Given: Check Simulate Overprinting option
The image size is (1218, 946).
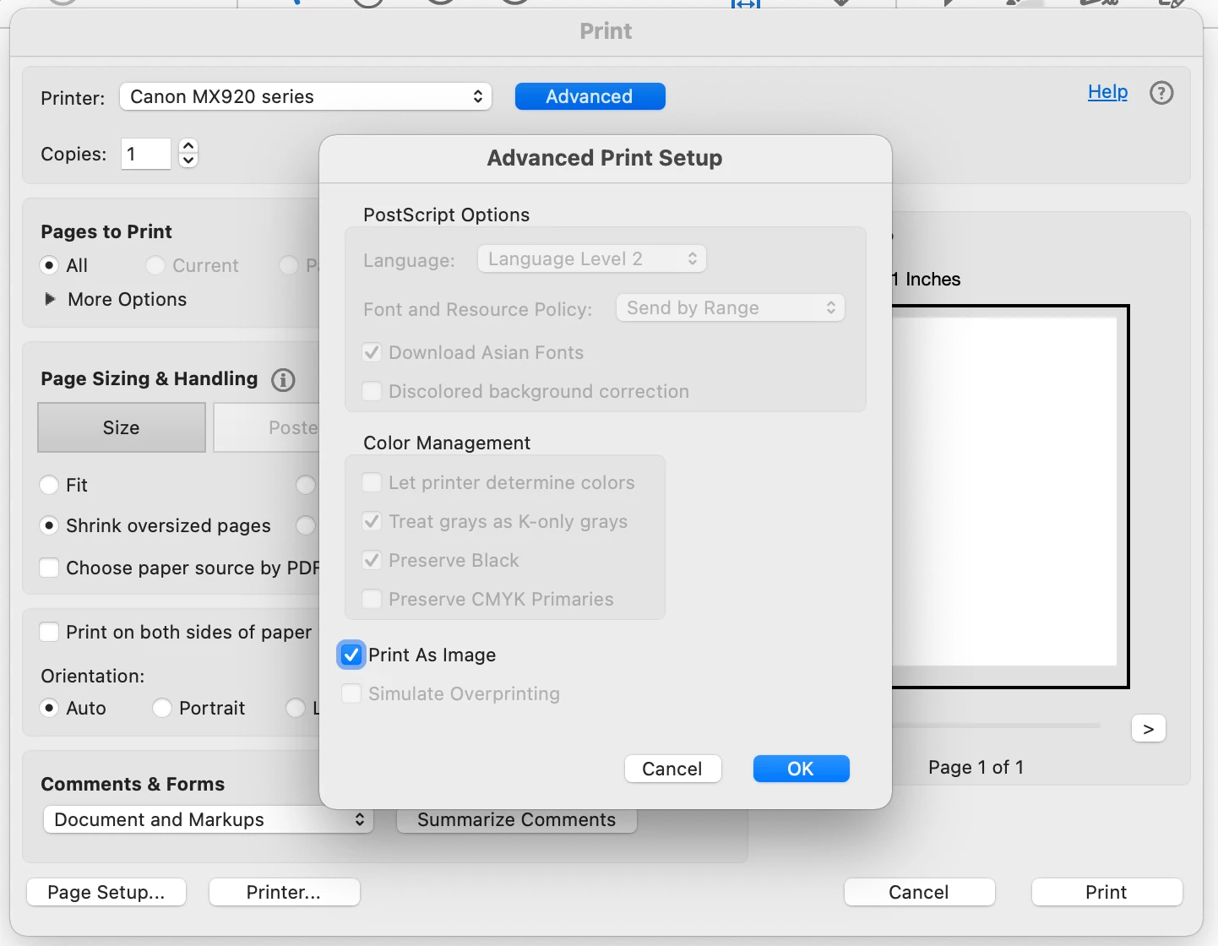Looking at the screenshot, I should [x=351, y=693].
